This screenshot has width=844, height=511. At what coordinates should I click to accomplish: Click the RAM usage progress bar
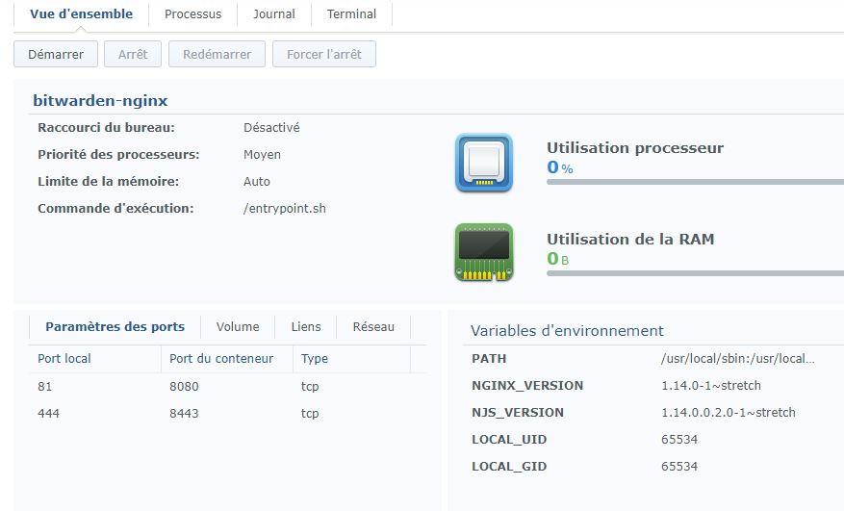(695, 273)
